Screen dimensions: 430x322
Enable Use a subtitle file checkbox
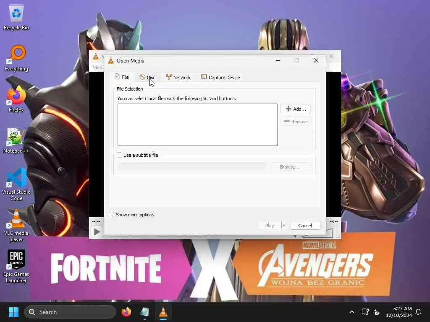pyautogui.click(x=119, y=155)
